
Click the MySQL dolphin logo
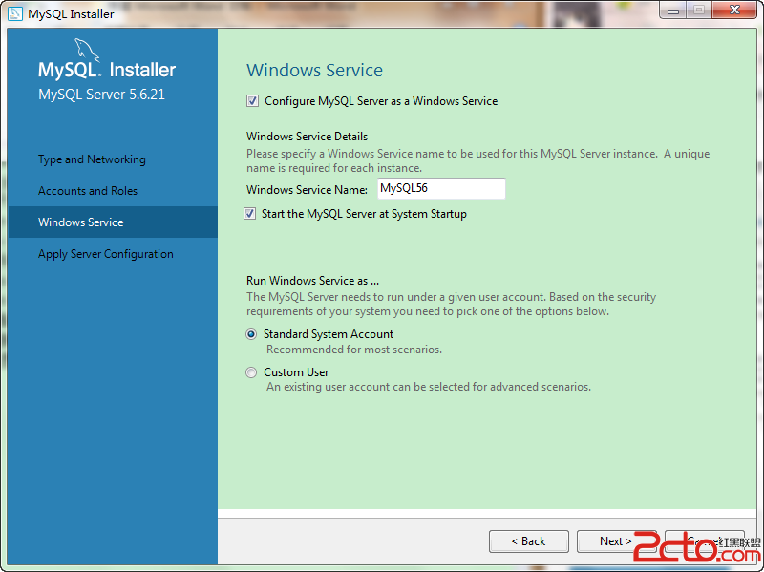tap(86, 51)
